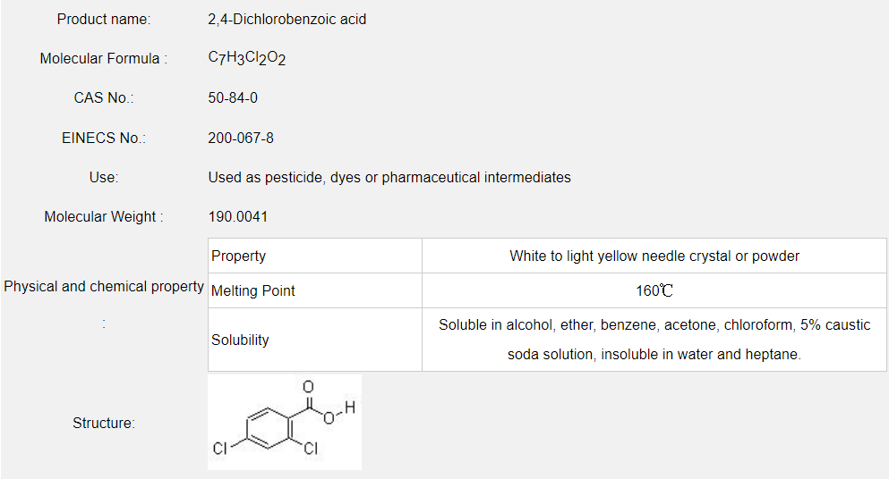Click the "Structure:" label

coord(104,423)
